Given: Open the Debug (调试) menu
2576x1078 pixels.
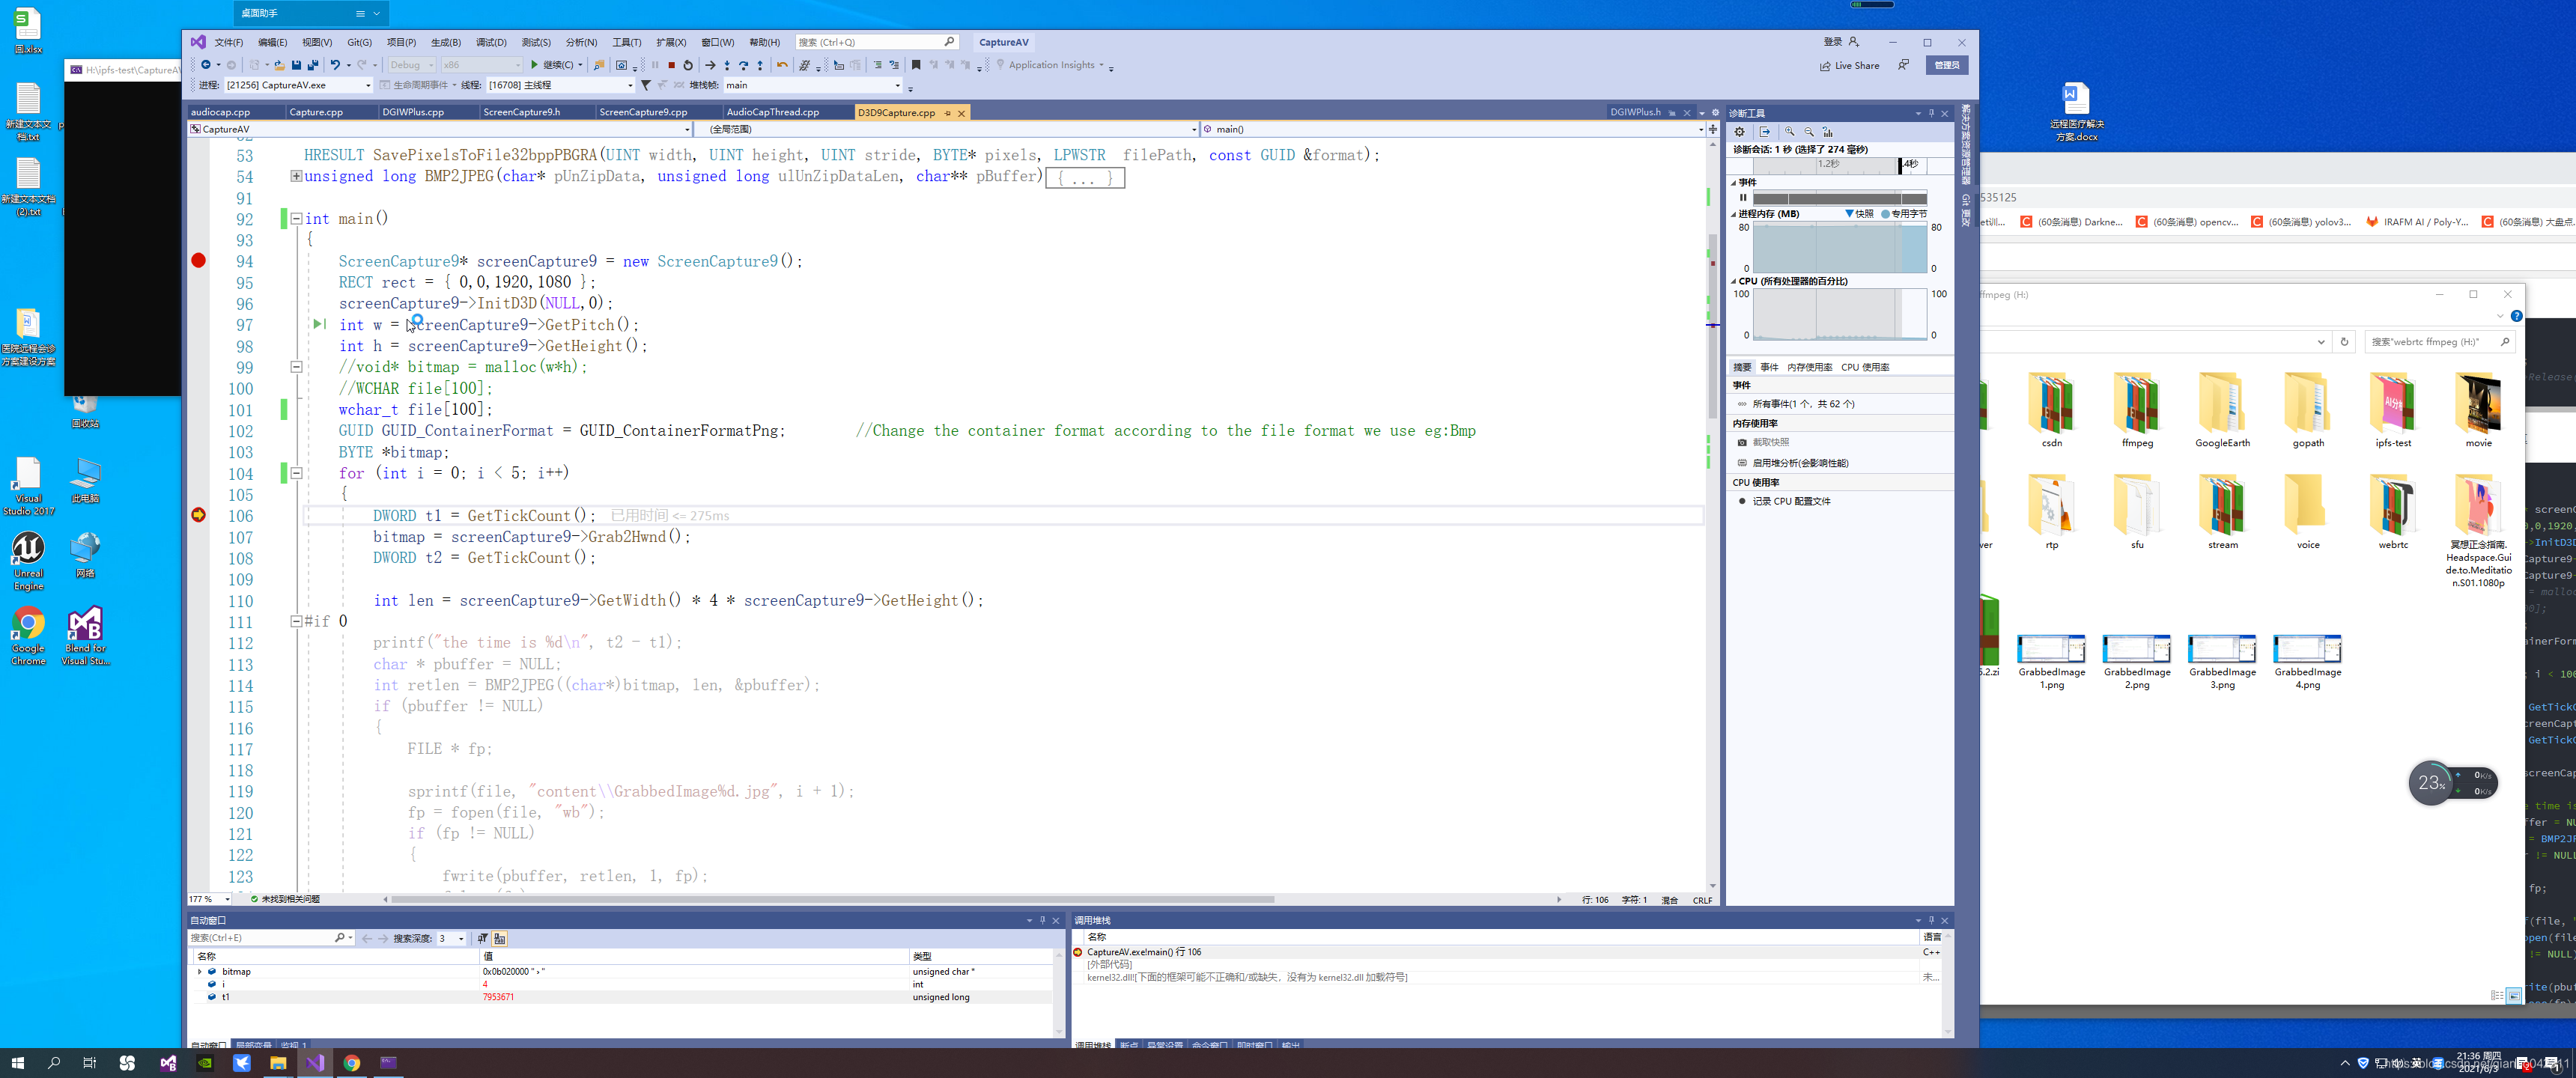Looking at the screenshot, I should click(490, 42).
